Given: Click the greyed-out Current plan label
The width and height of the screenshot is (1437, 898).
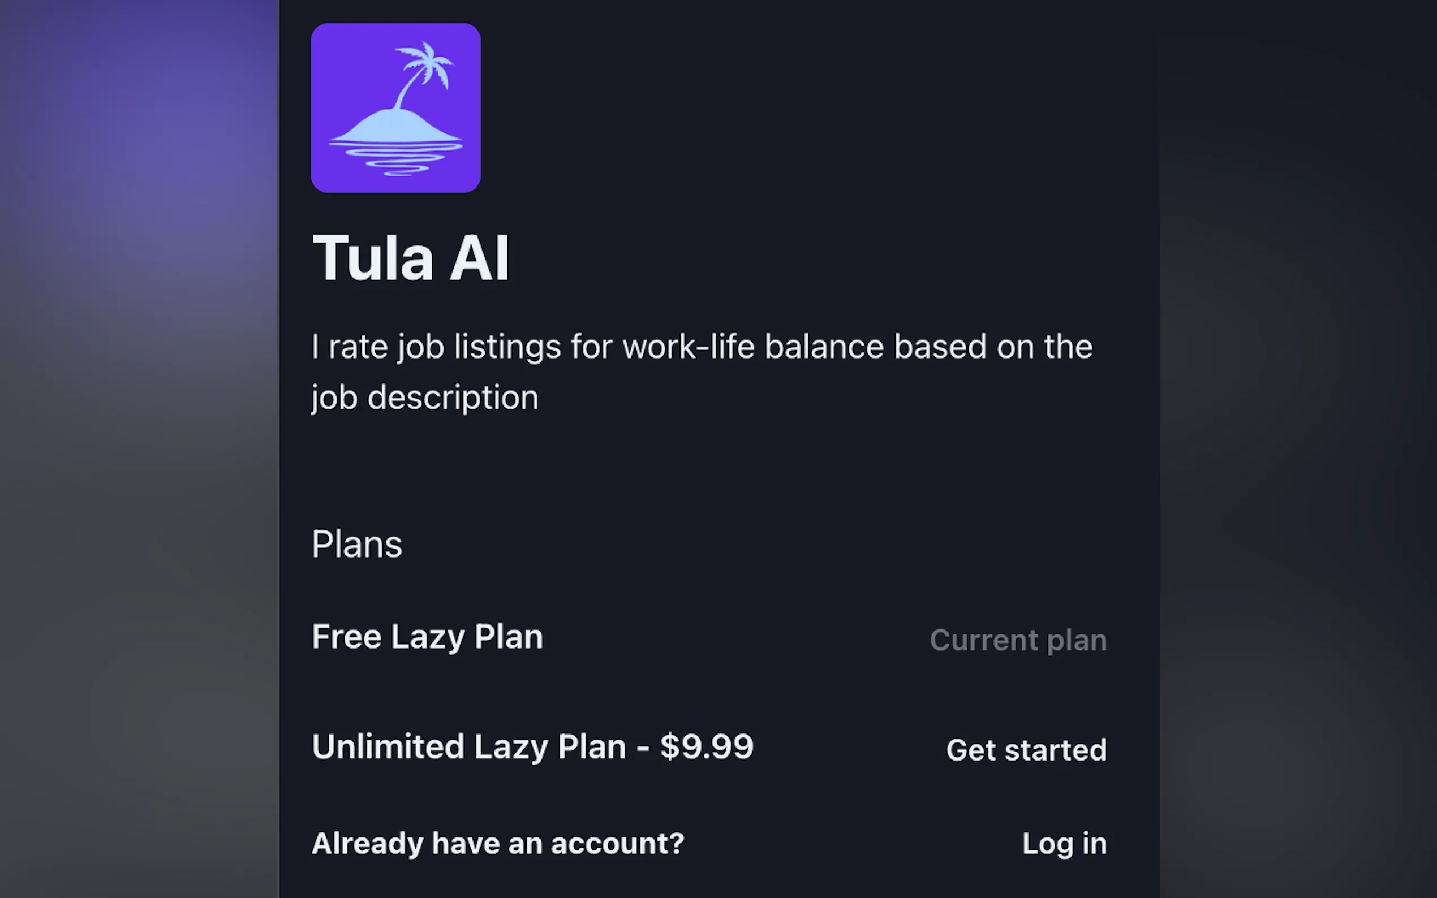Looking at the screenshot, I should tap(1018, 640).
